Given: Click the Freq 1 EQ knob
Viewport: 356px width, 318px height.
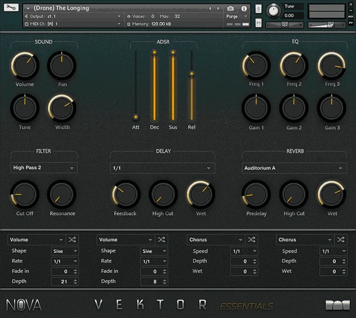Looking at the screenshot, I should [256, 65].
